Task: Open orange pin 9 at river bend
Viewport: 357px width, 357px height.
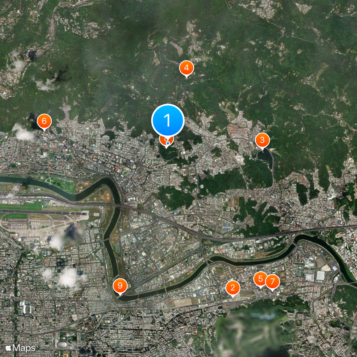Action: pyautogui.click(x=120, y=286)
